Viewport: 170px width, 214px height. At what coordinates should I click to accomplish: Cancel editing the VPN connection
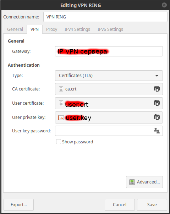tap(120, 204)
